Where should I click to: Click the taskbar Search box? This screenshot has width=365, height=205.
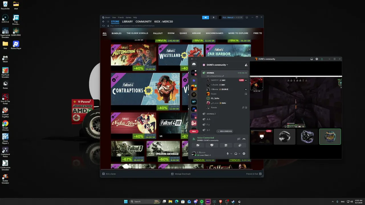145,202
